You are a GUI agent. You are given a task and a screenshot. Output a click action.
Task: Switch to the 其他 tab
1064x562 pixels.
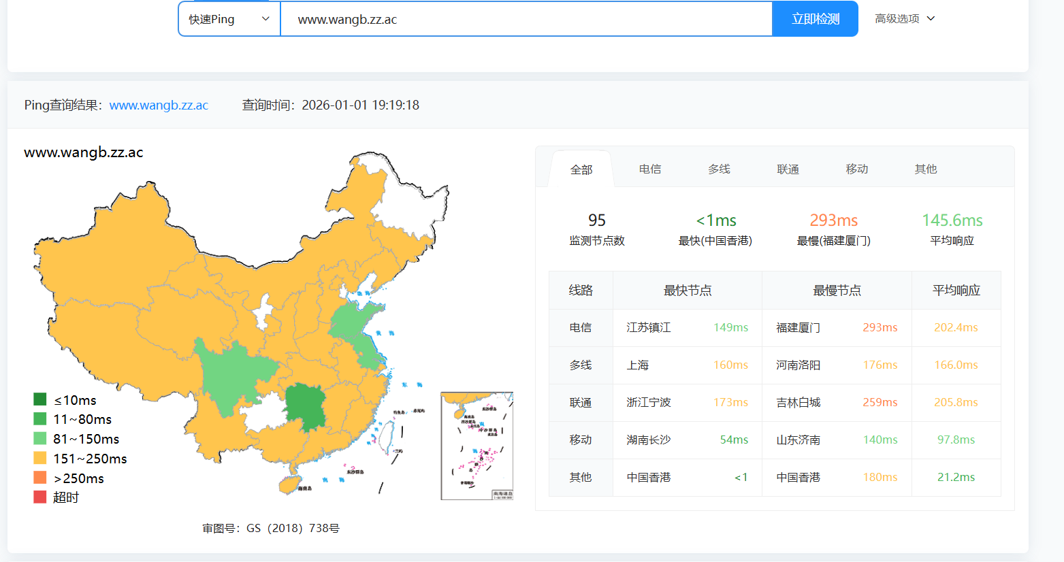click(x=925, y=169)
